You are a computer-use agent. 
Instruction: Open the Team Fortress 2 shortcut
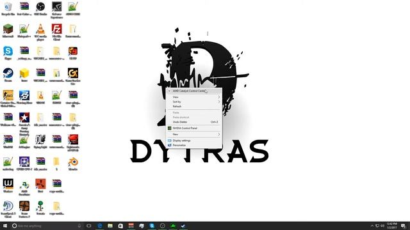tap(24, 206)
